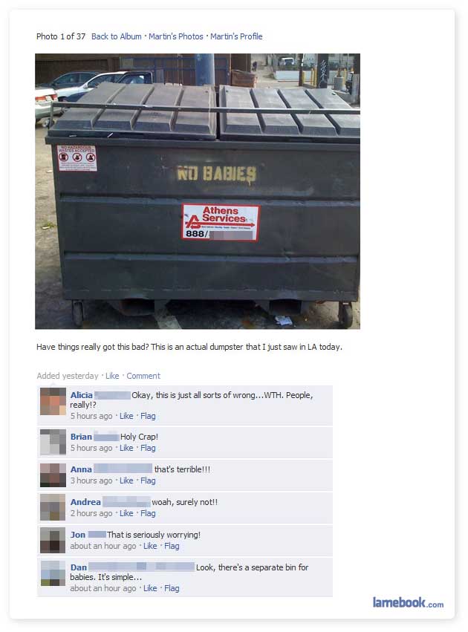This screenshot has width=468, height=632.
Task: Open Brian's profile picture thumbnail
Action: tap(53, 442)
